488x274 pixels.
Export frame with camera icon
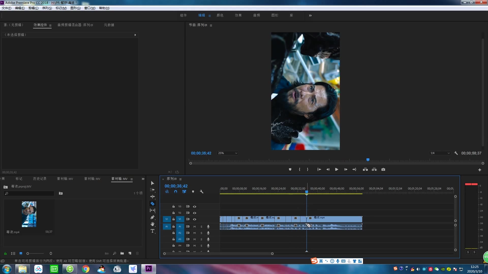tap(383, 169)
